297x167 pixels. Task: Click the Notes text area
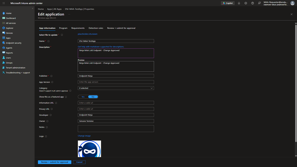tap(116, 128)
